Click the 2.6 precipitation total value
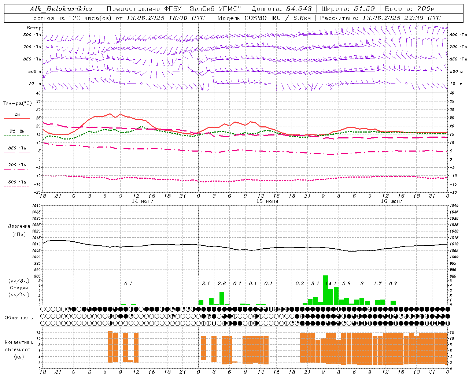This screenshot has height=375, width=469. (222, 283)
